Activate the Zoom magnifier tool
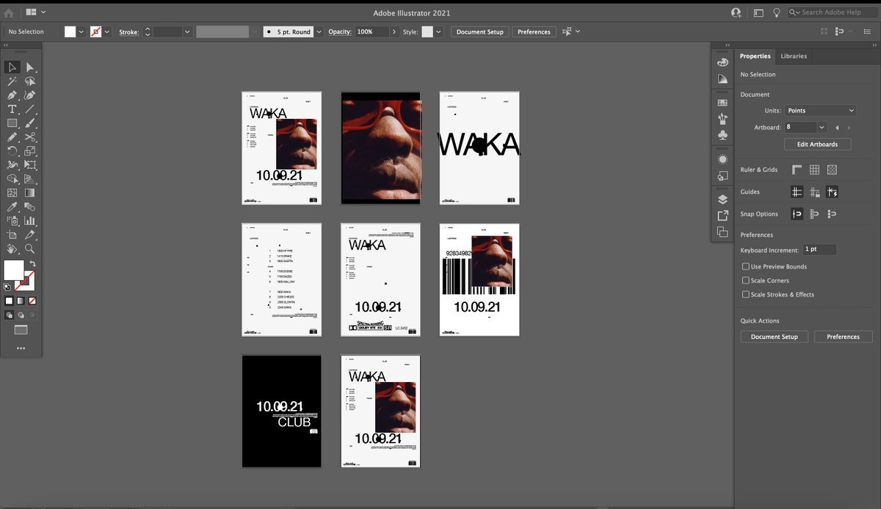 [x=30, y=249]
